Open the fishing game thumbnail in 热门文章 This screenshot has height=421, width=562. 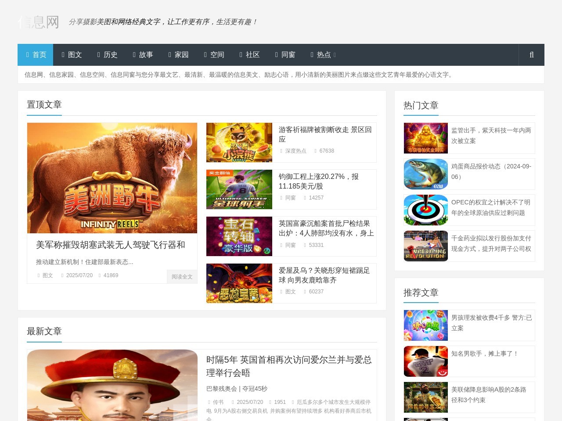426,174
